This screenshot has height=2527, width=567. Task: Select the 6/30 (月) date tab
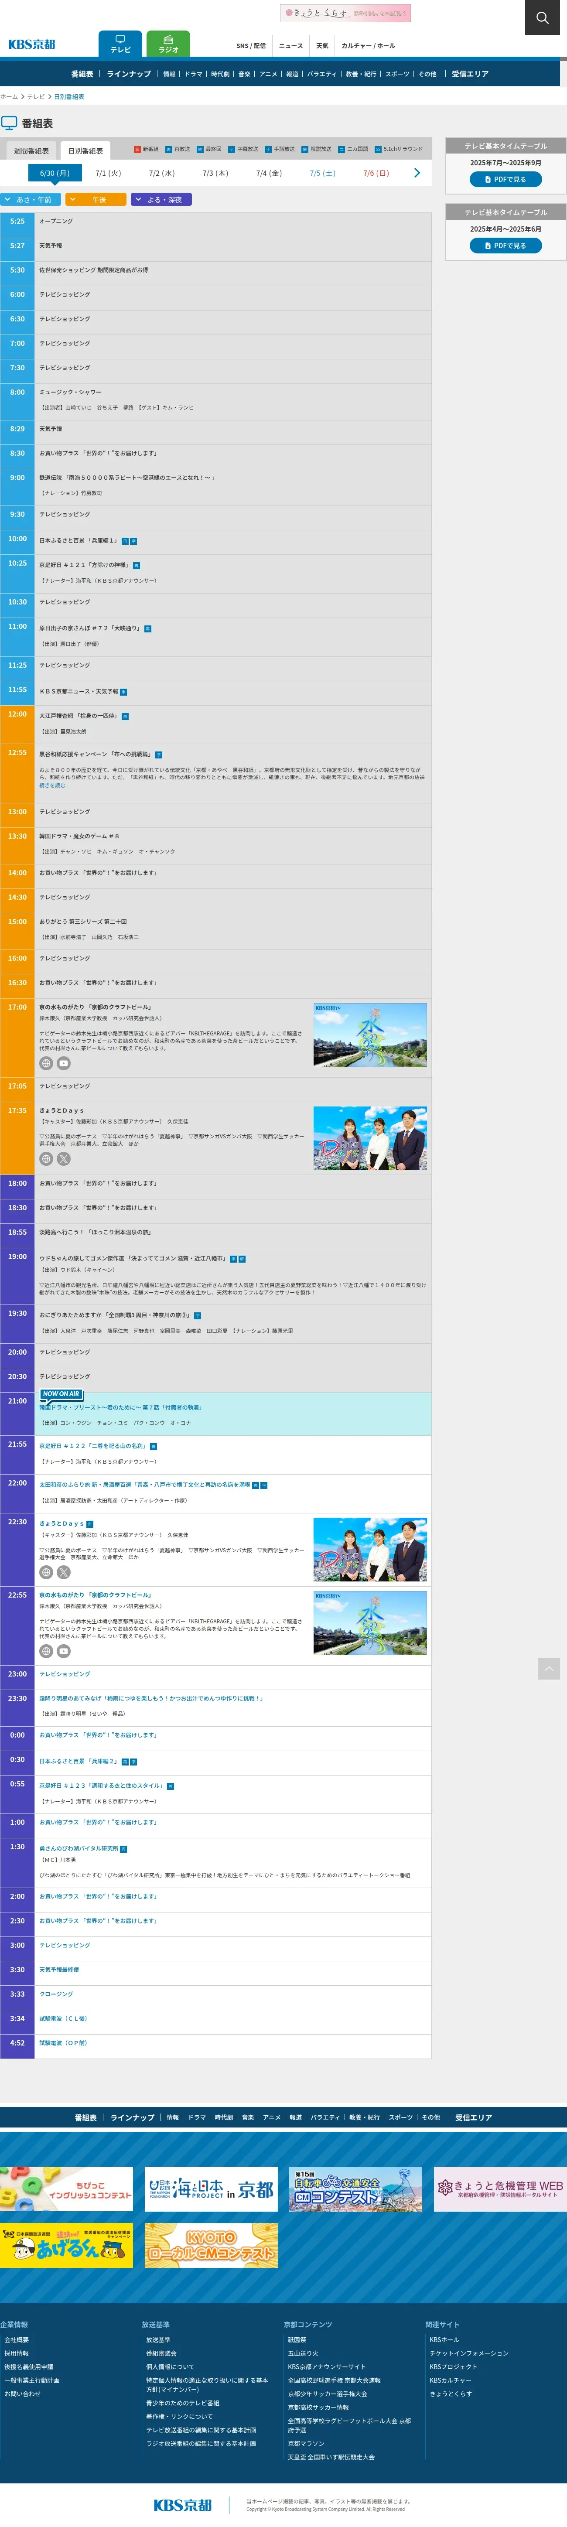coord(55,173)
